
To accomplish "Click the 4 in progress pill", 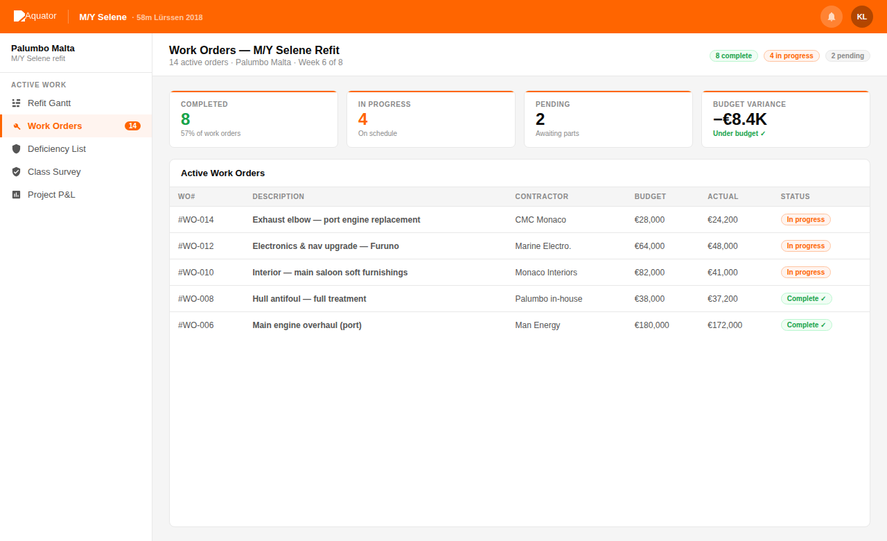I will [791, 56].
